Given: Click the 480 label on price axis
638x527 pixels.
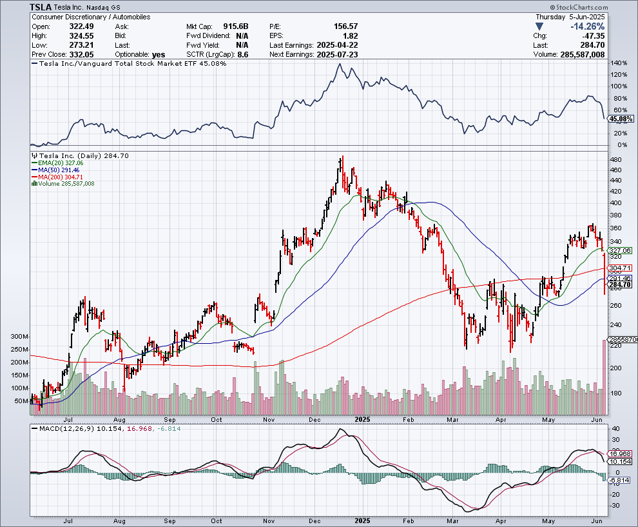Looking at the screenshot, I should pos(616,159).
